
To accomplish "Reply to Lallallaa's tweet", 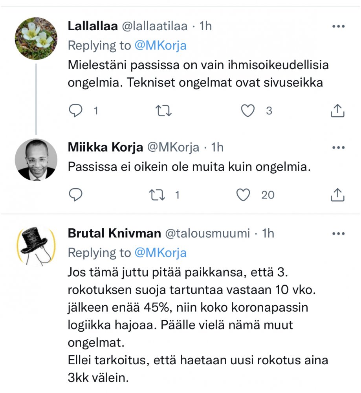I will 75,111.
